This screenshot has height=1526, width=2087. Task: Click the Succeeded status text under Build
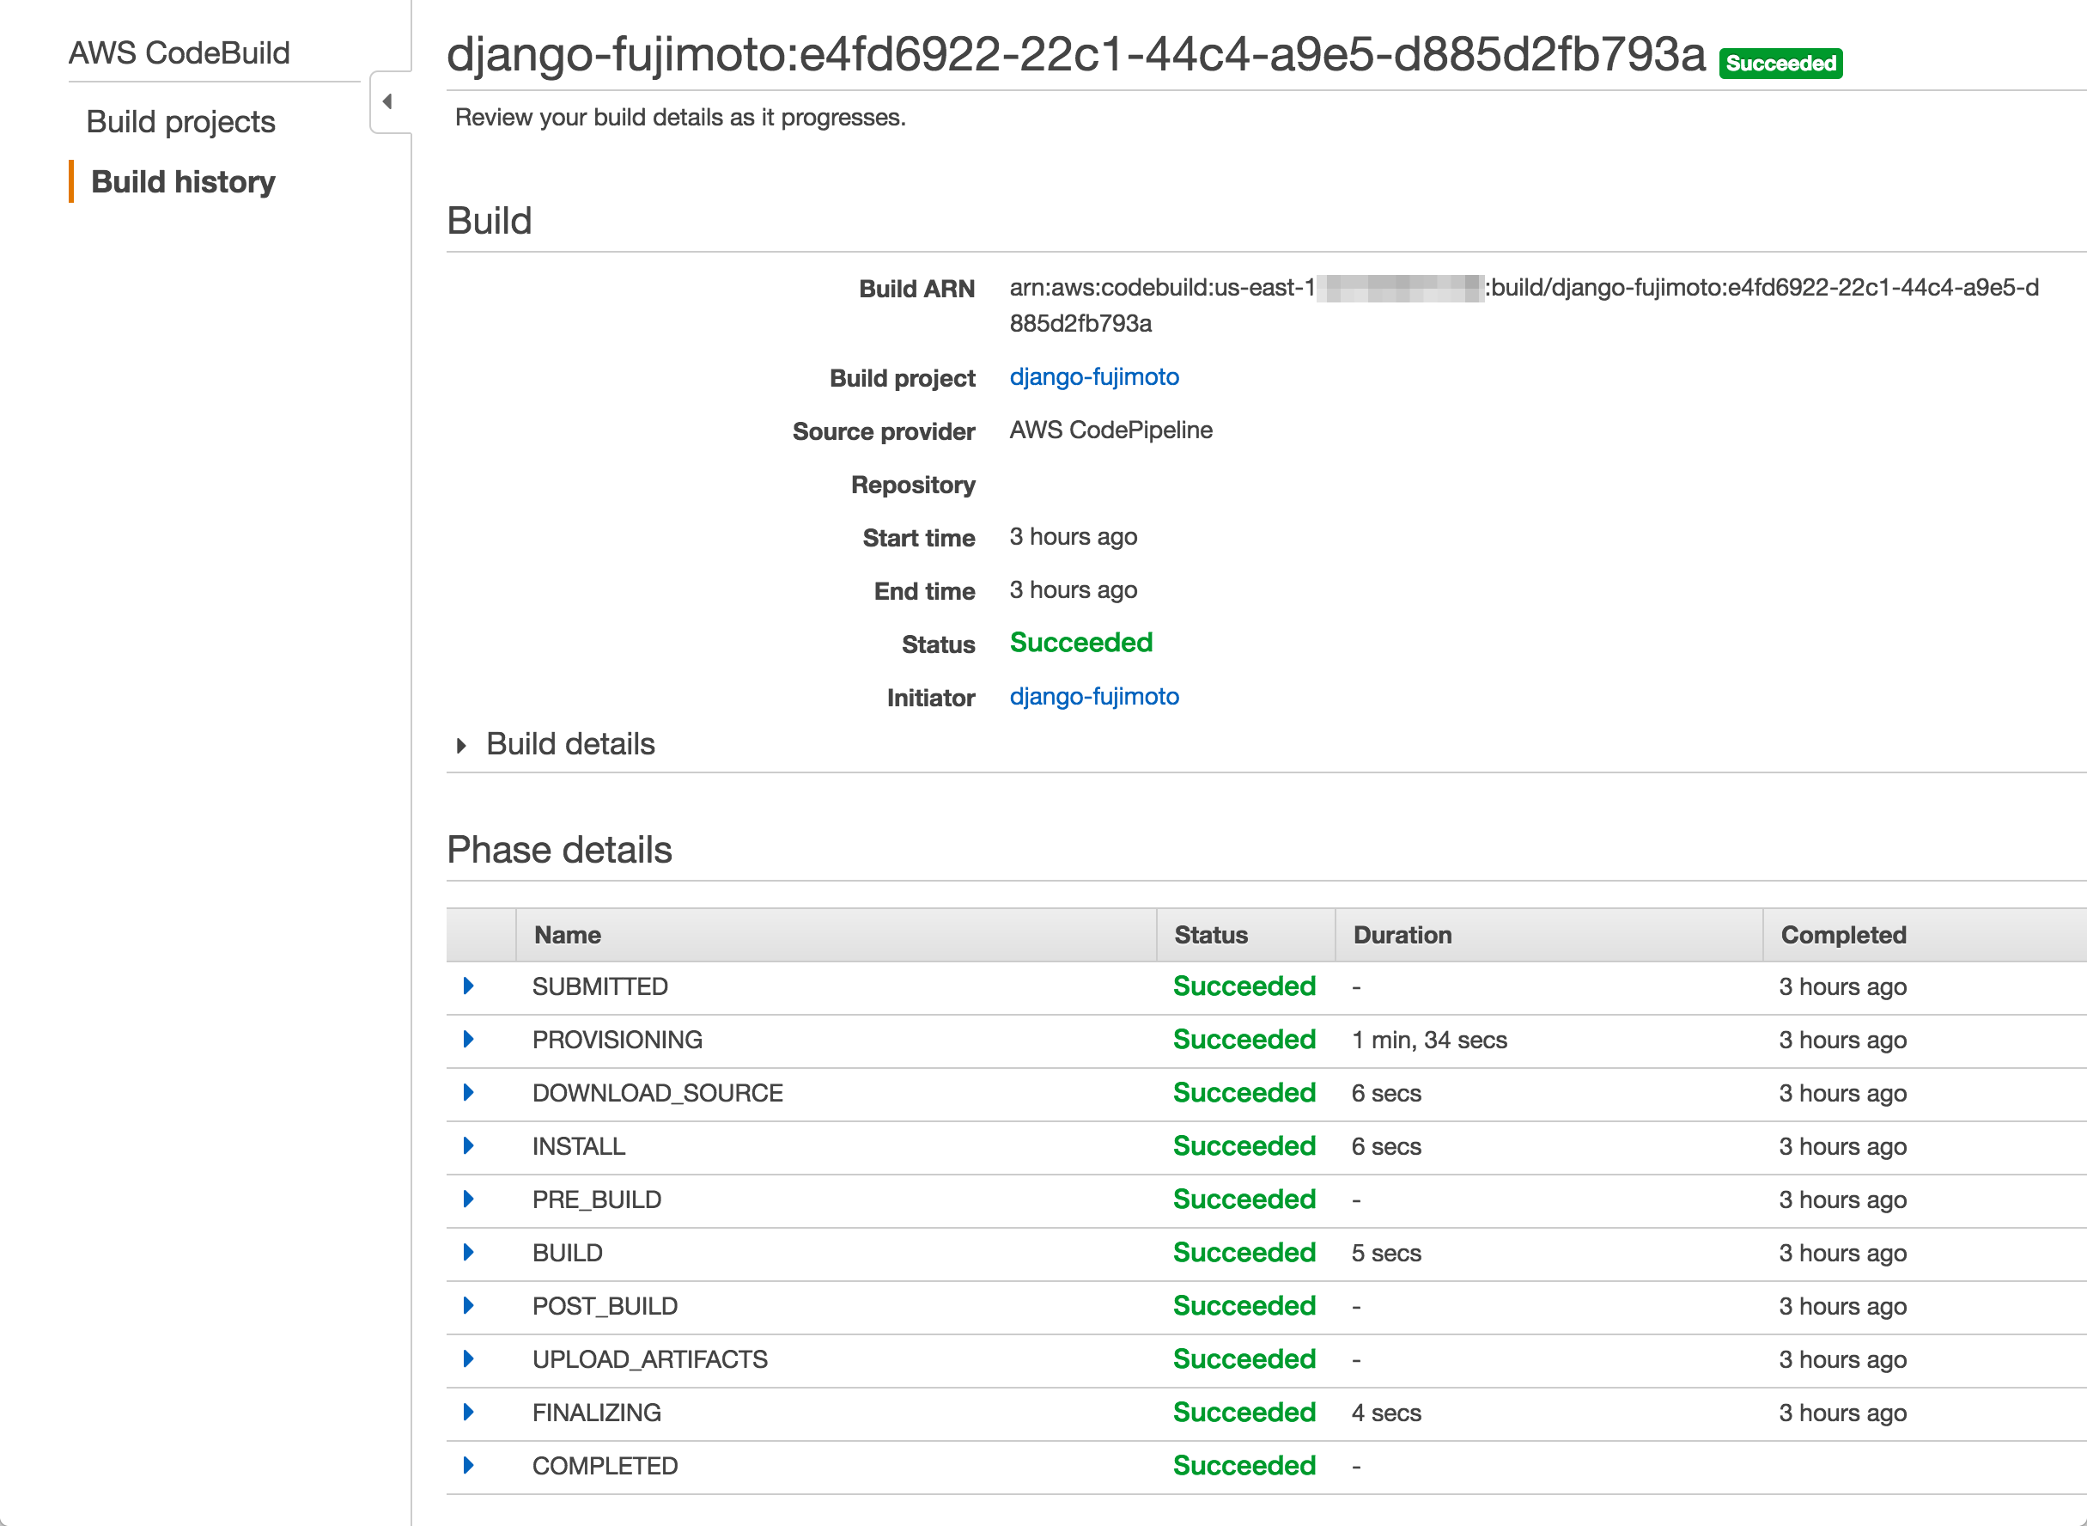coord(1080,642)
